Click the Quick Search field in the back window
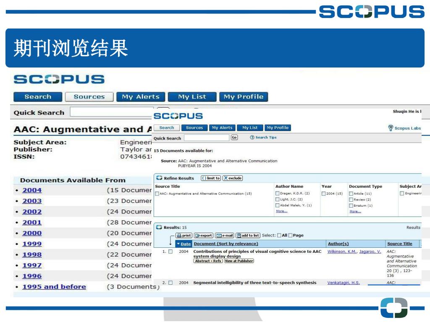Screen dimensions: 430x322 [111, 112]
